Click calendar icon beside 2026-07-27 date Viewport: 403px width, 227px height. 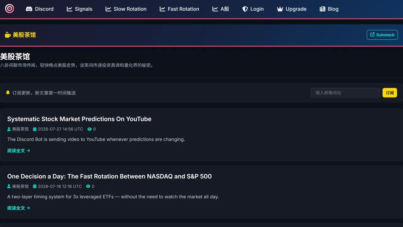(x=35, y=129)
